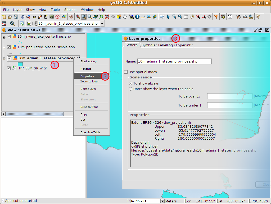Image resolution: width=271 pixels, height=204 pixels.
Task: Click the Filter funnel icon
Action: point(216,17)
